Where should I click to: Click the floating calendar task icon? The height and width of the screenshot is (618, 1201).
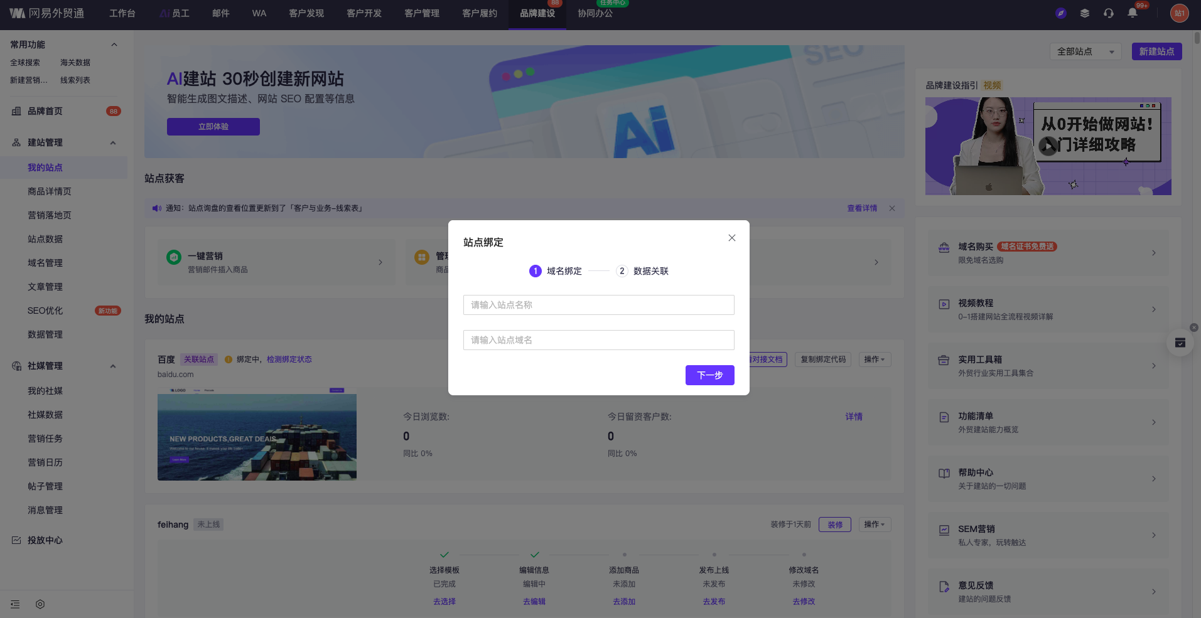click(x=1180, y=343)
